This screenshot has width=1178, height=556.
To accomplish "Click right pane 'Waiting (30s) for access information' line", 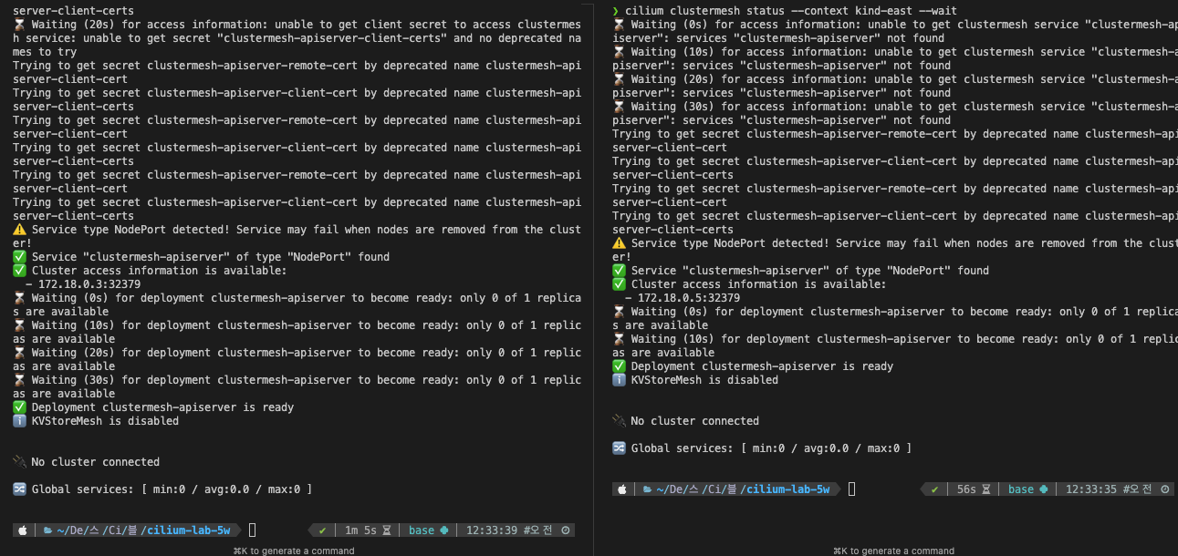I will tap(895, 113).
